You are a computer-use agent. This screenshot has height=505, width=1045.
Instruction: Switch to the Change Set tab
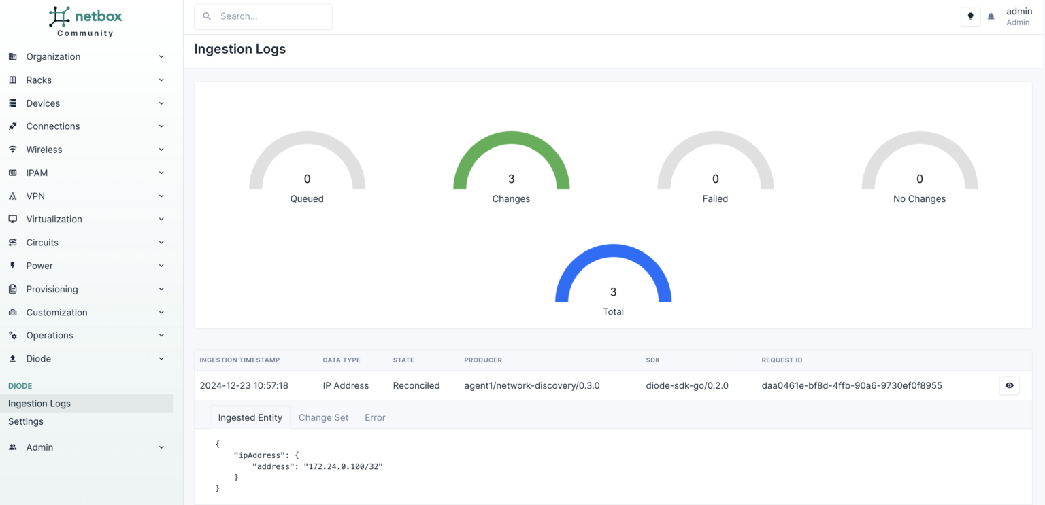pyautogui.click(x=323, y=417)
